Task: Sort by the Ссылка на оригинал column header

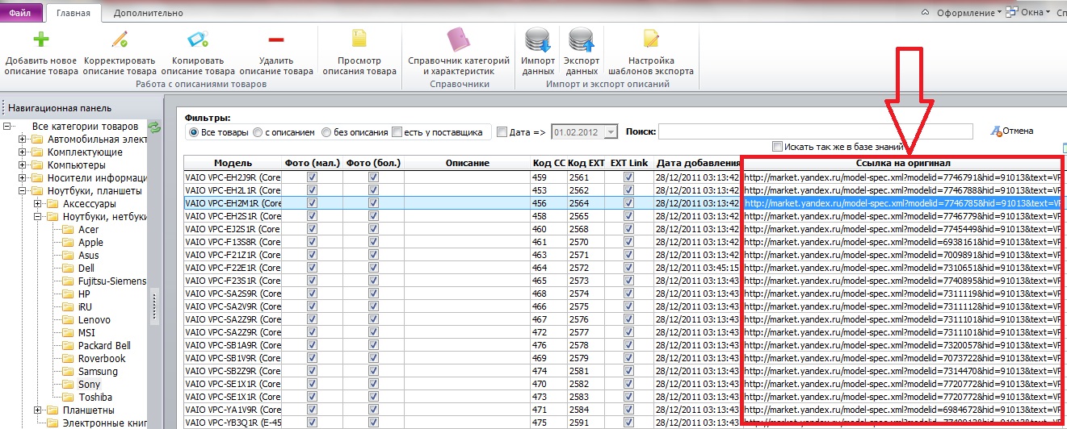Action: pyautogui.click(x=901, y=163)
